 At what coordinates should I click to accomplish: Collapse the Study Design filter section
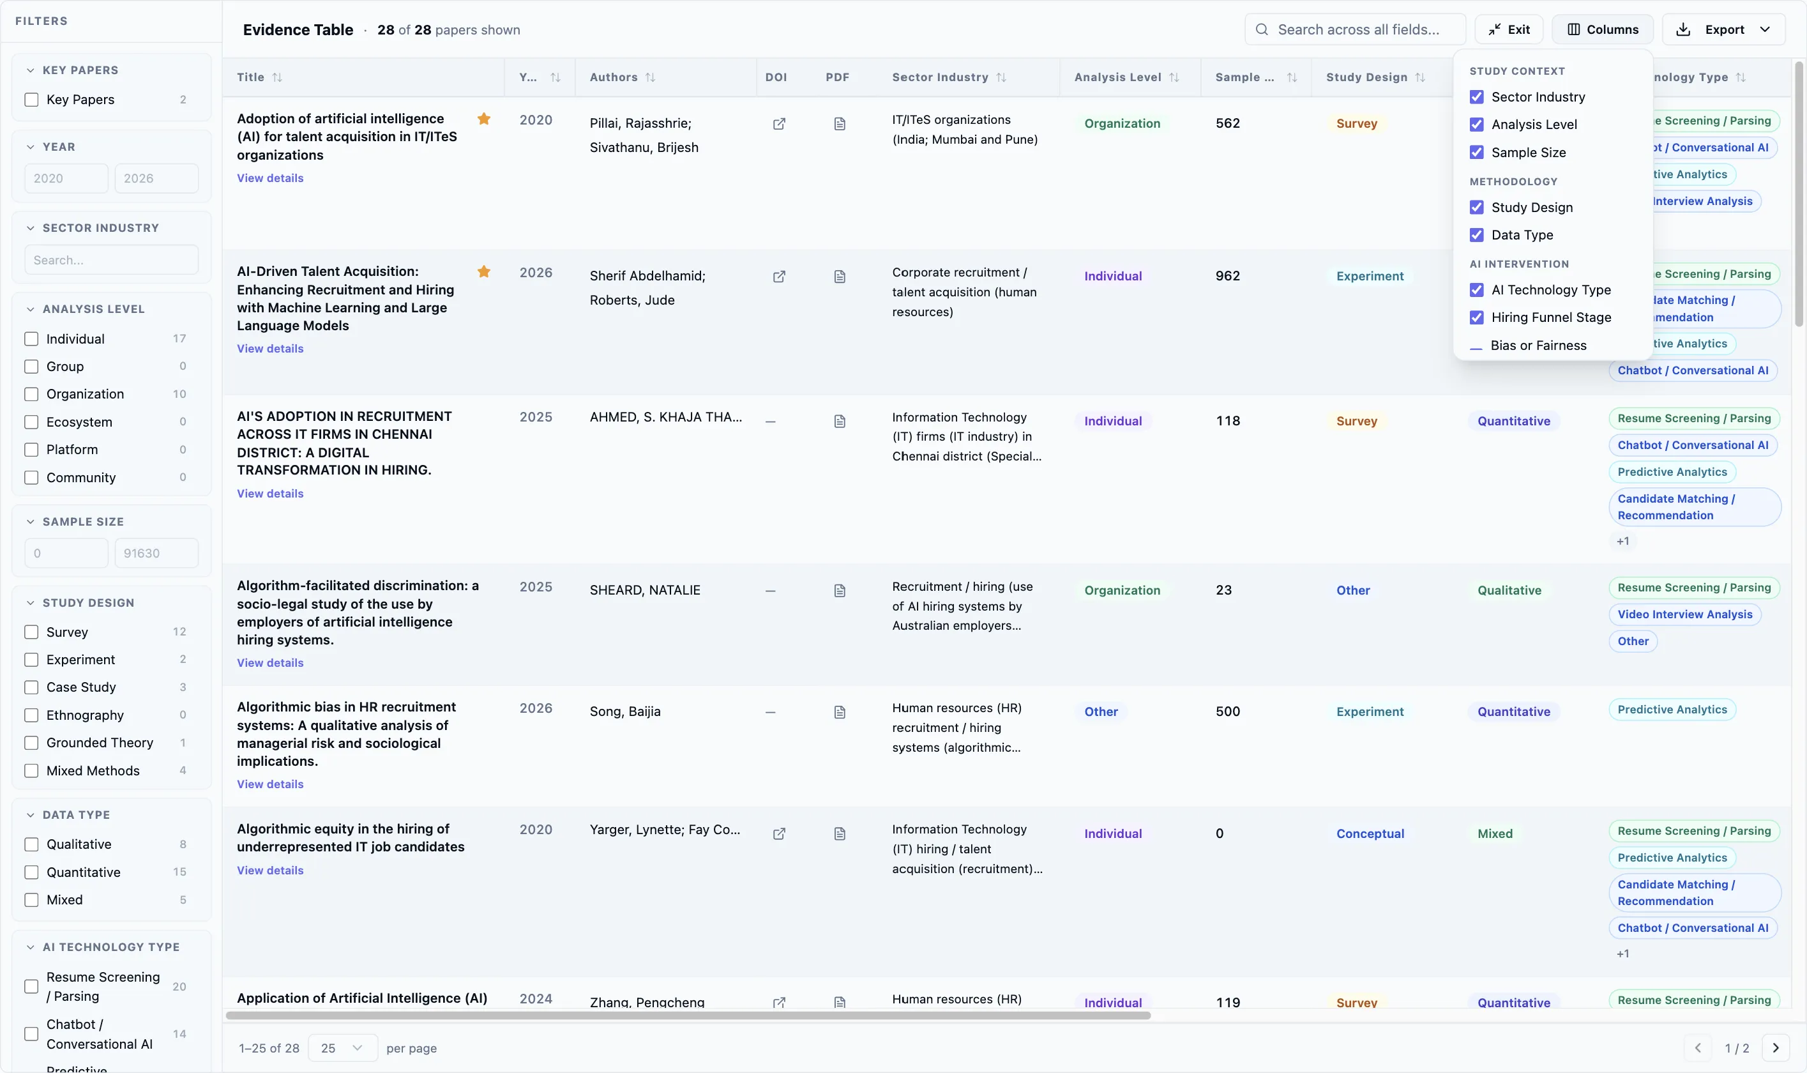[x=31, y=603]
